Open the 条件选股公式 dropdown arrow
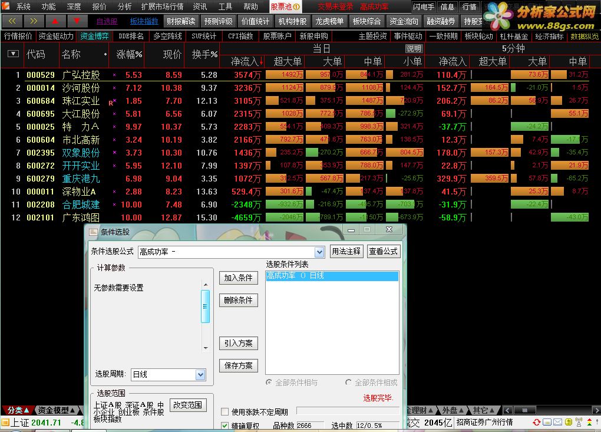The height and width of the screenshot is (432, 601). click(319, 252)
